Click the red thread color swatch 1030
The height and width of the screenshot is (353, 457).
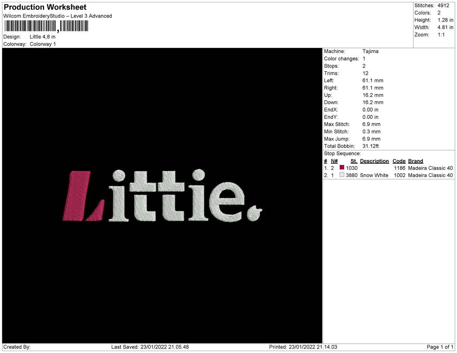(342, 168)
